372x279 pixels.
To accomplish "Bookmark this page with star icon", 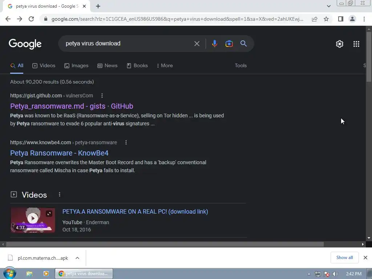I will point(326,19).
